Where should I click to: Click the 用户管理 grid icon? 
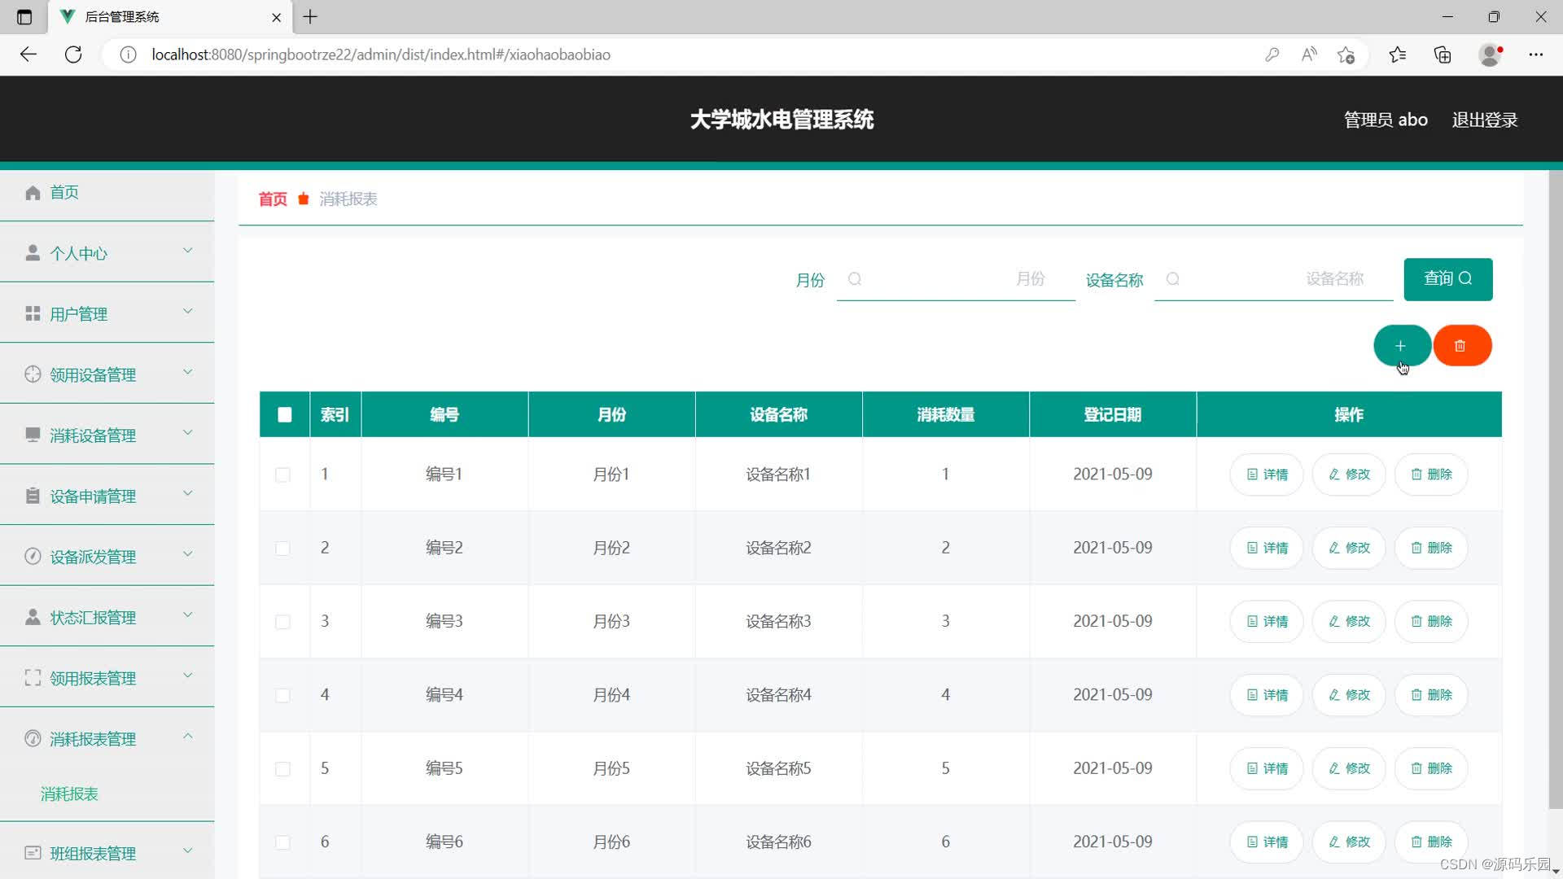33,314
